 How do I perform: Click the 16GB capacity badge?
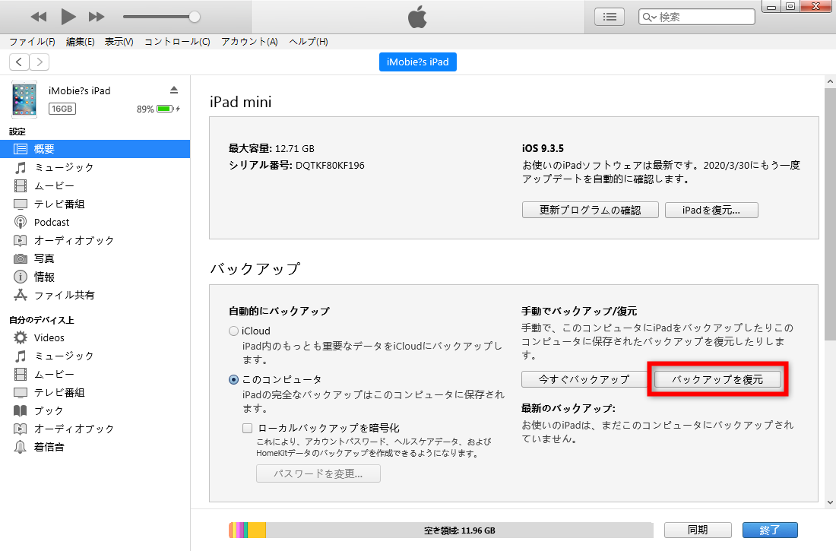click(62, 109)
